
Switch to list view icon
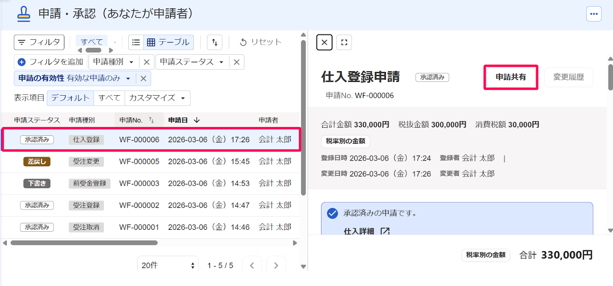(x=136, y=42)
